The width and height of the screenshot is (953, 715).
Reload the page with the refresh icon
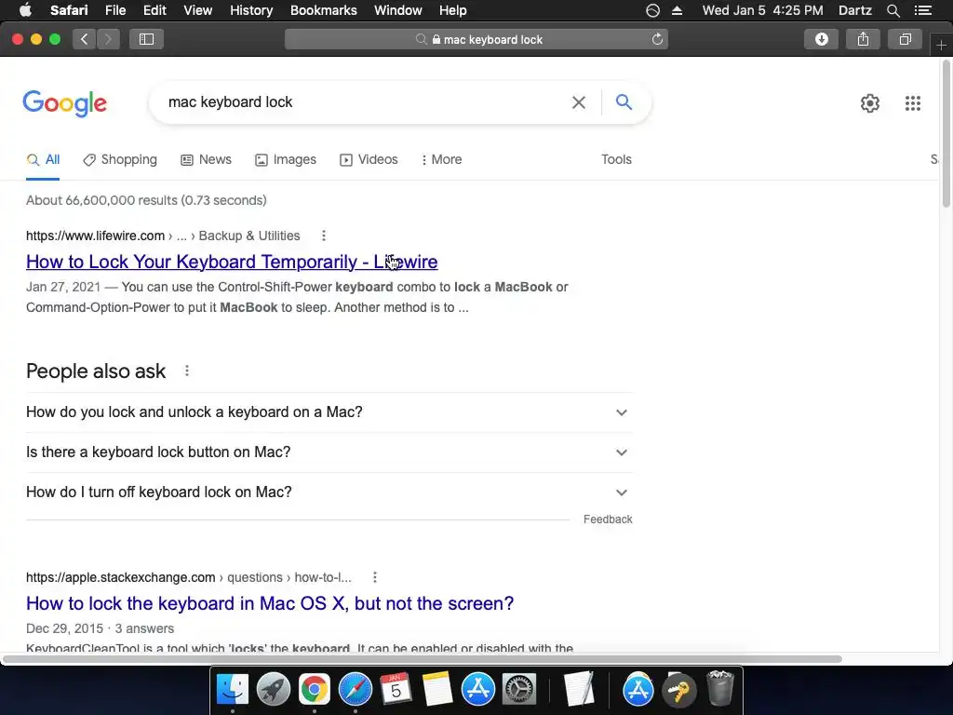[x=657, y=39]
